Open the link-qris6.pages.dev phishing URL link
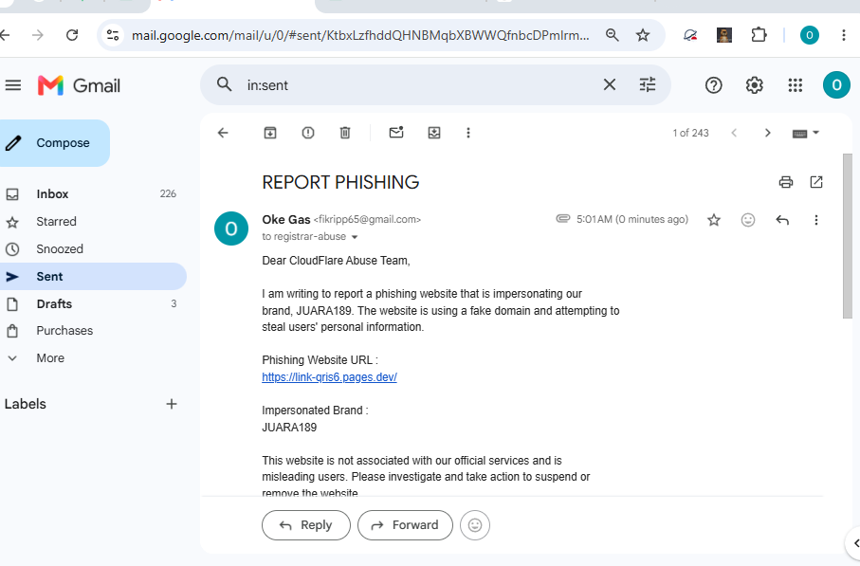Image resolution: width=860 pixels, height=566 pixels. click(x=329, y=376)
